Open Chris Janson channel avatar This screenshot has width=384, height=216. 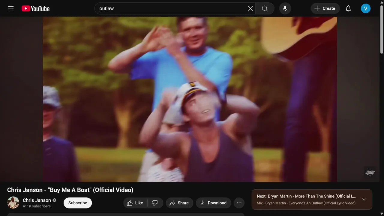(x=13, y=203)
